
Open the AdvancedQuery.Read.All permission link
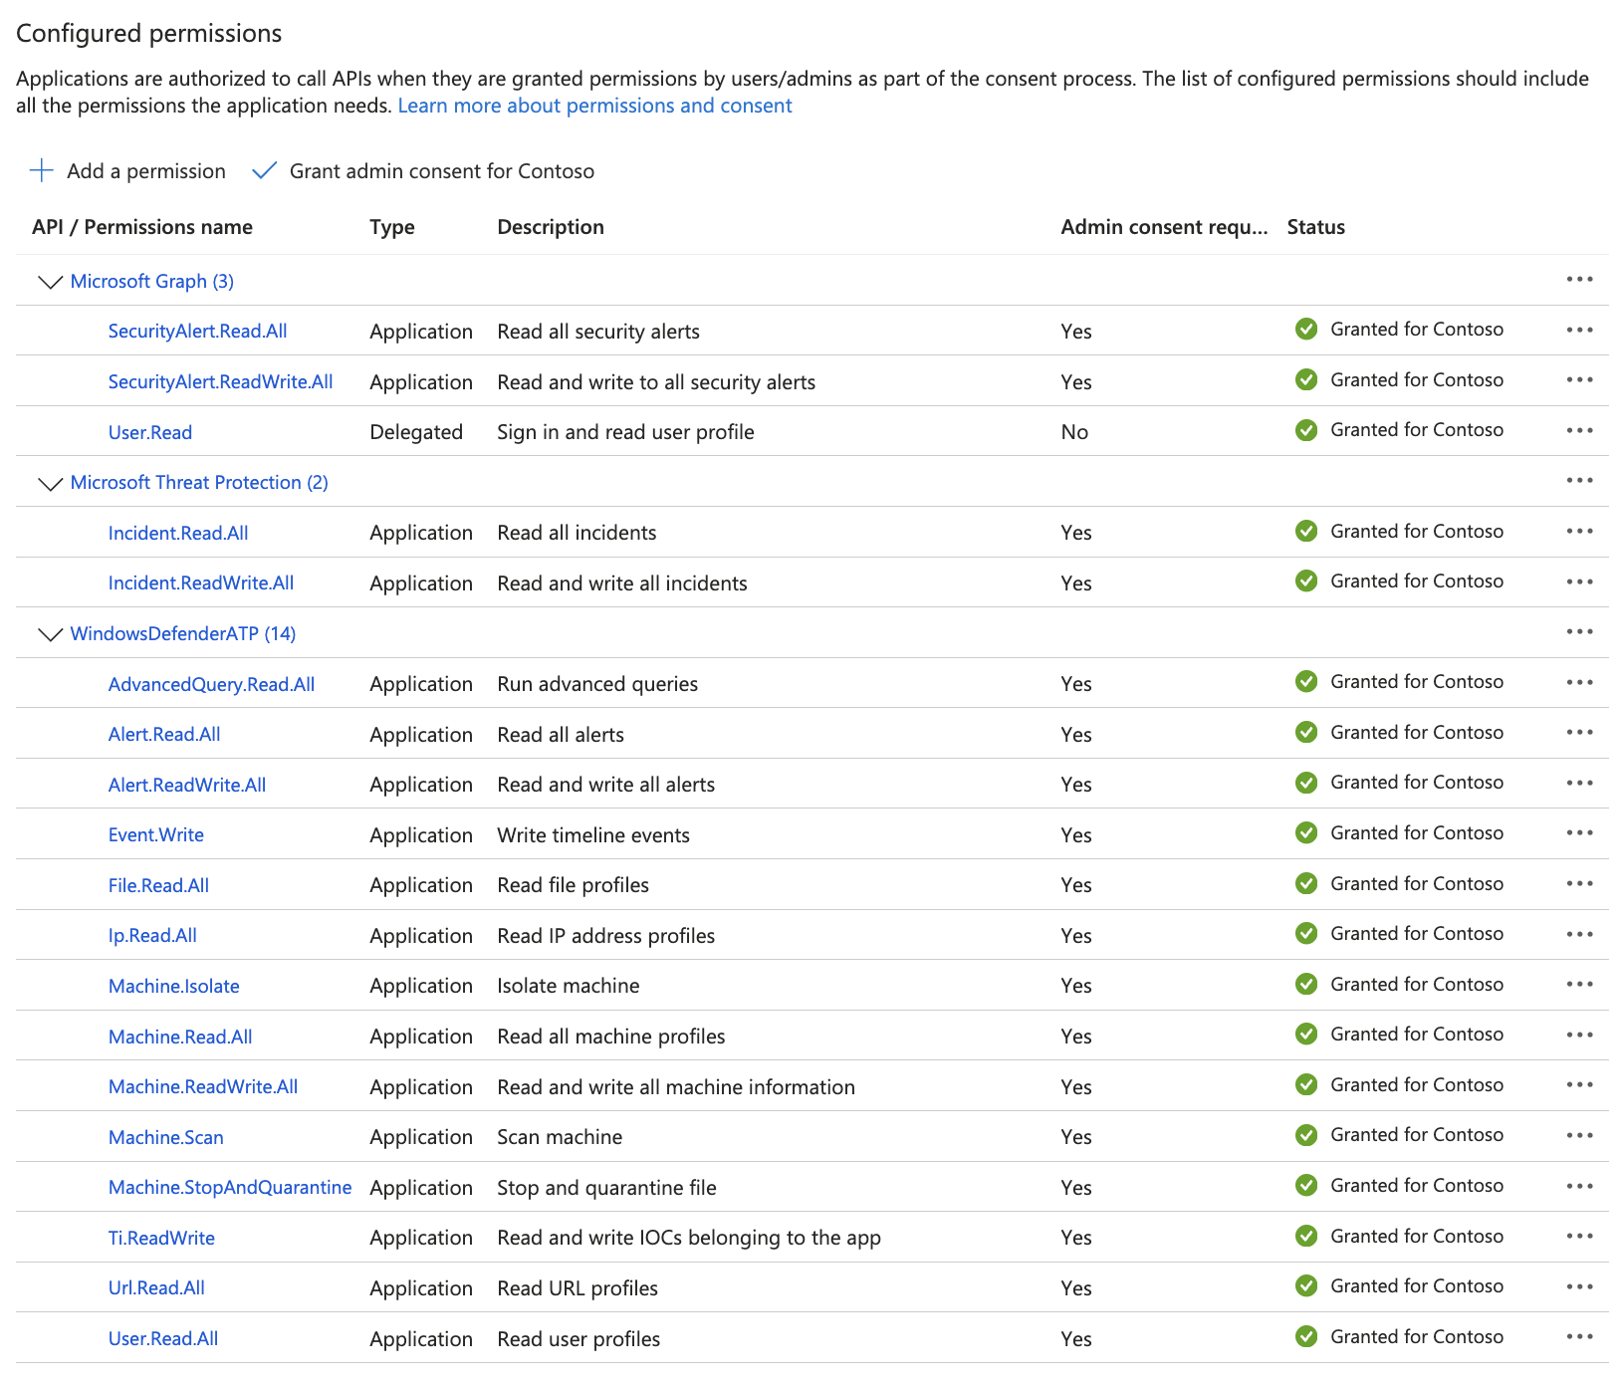(211, 684)
